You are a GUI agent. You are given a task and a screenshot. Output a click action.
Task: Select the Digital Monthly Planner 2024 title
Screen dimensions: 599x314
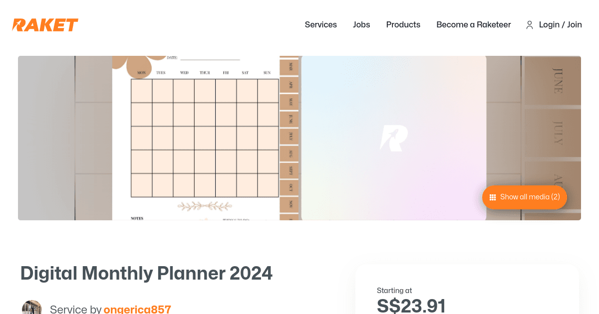pos(146,273)
